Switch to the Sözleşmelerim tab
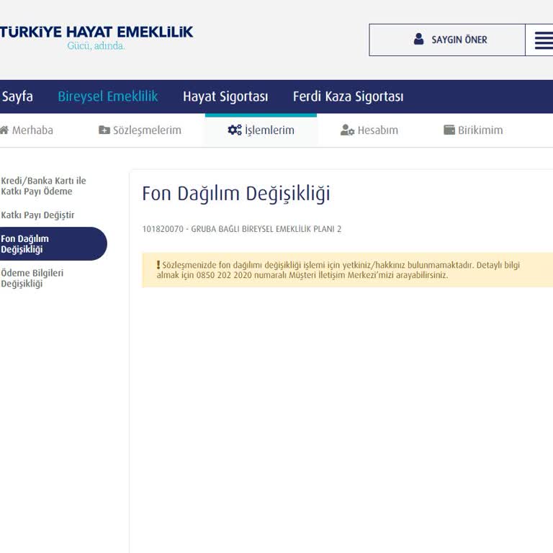The width and height of the screenshot is (553, 553). (140, 130)
